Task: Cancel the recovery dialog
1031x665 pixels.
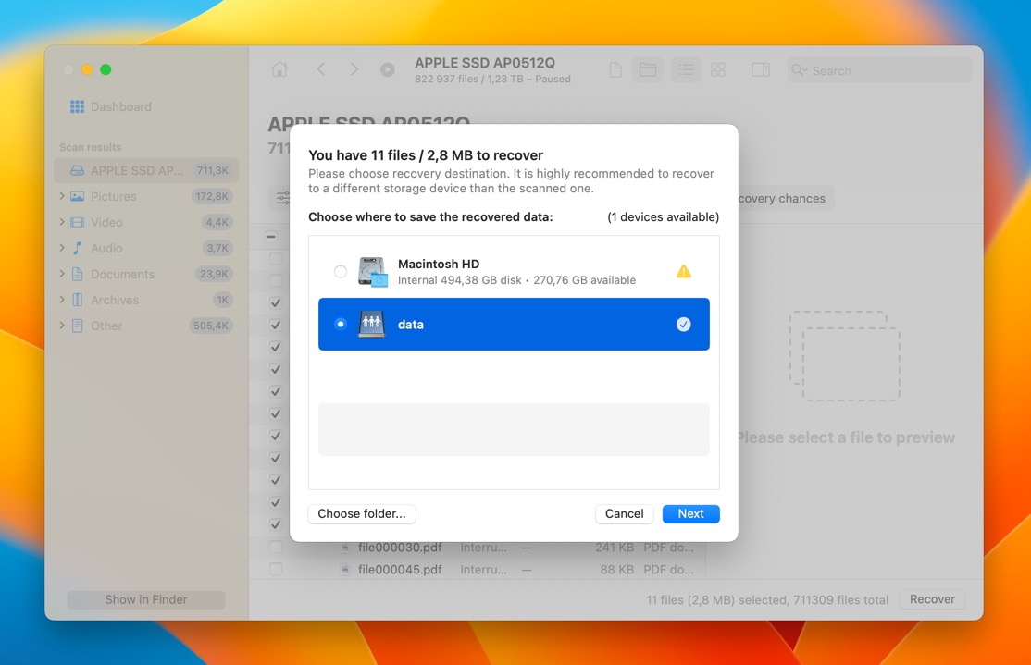Action: click(624, 514)
